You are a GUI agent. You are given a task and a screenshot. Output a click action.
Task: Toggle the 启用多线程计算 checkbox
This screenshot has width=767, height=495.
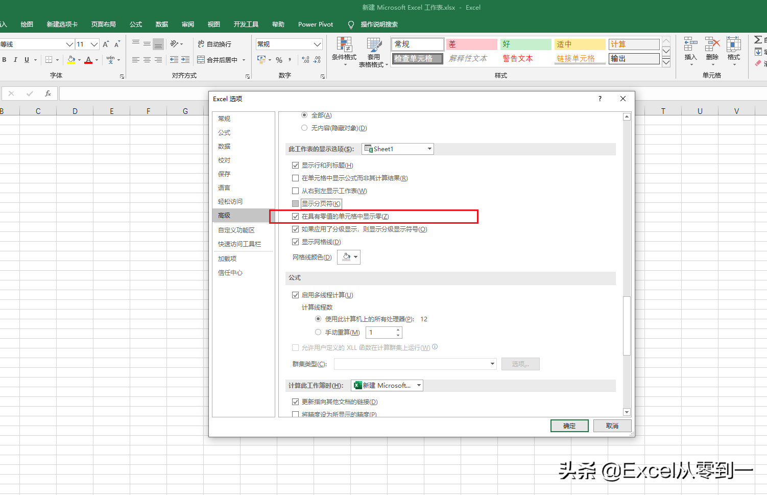295,295
